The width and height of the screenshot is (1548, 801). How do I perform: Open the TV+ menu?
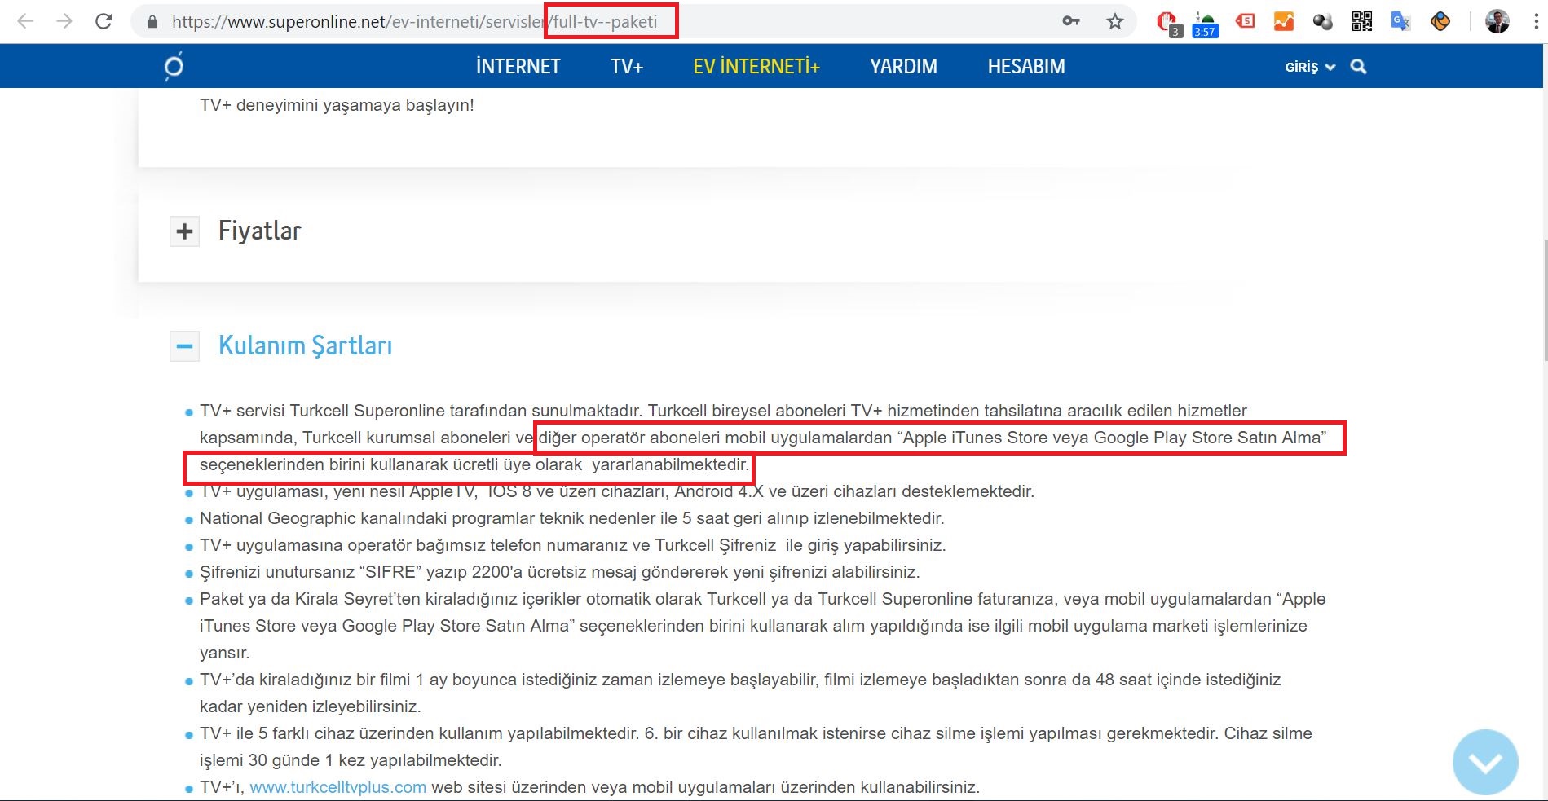click(627, 66)
